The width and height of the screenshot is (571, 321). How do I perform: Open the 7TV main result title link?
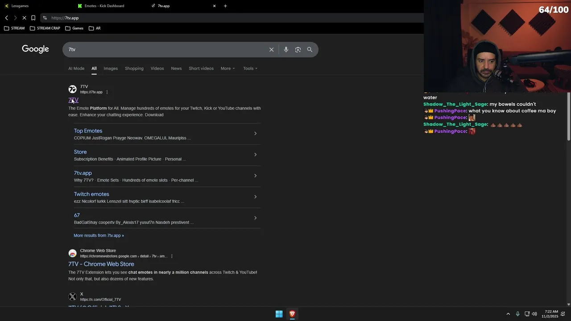(73, 100)
